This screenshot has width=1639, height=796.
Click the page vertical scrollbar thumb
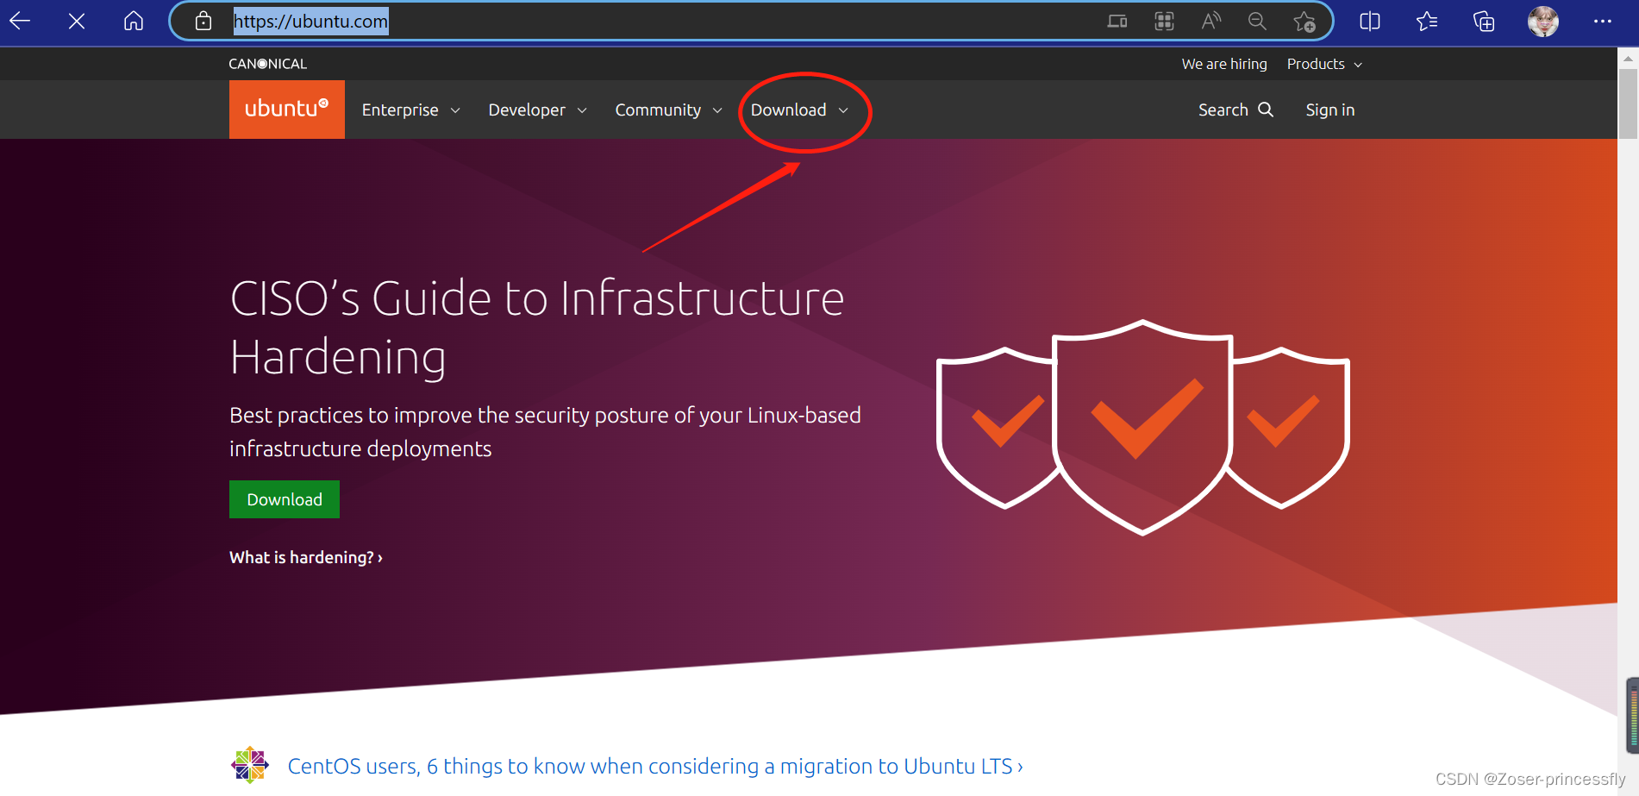(1628, 103)
